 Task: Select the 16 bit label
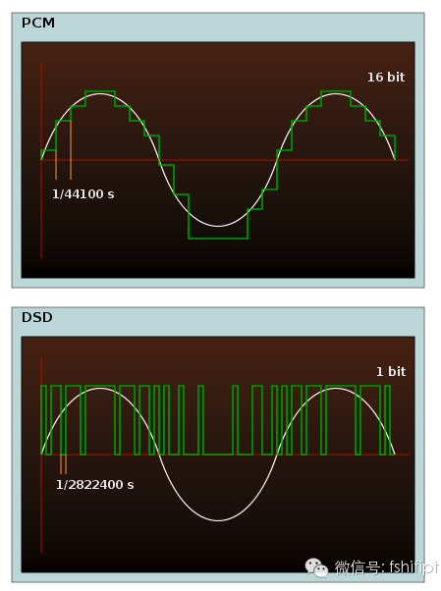tap(386, 78)
